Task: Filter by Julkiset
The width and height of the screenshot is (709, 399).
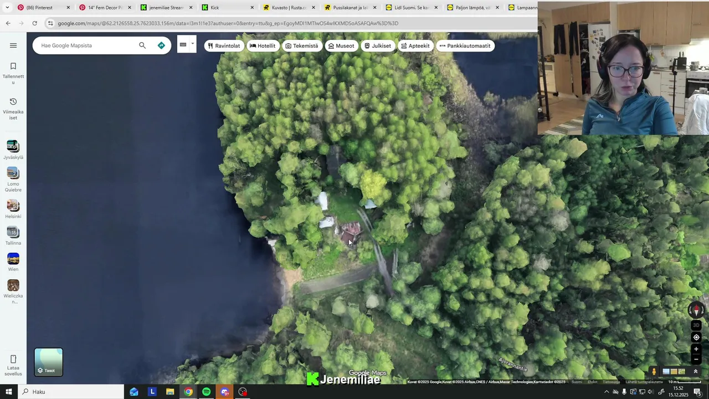Action: tap(378, 46)
